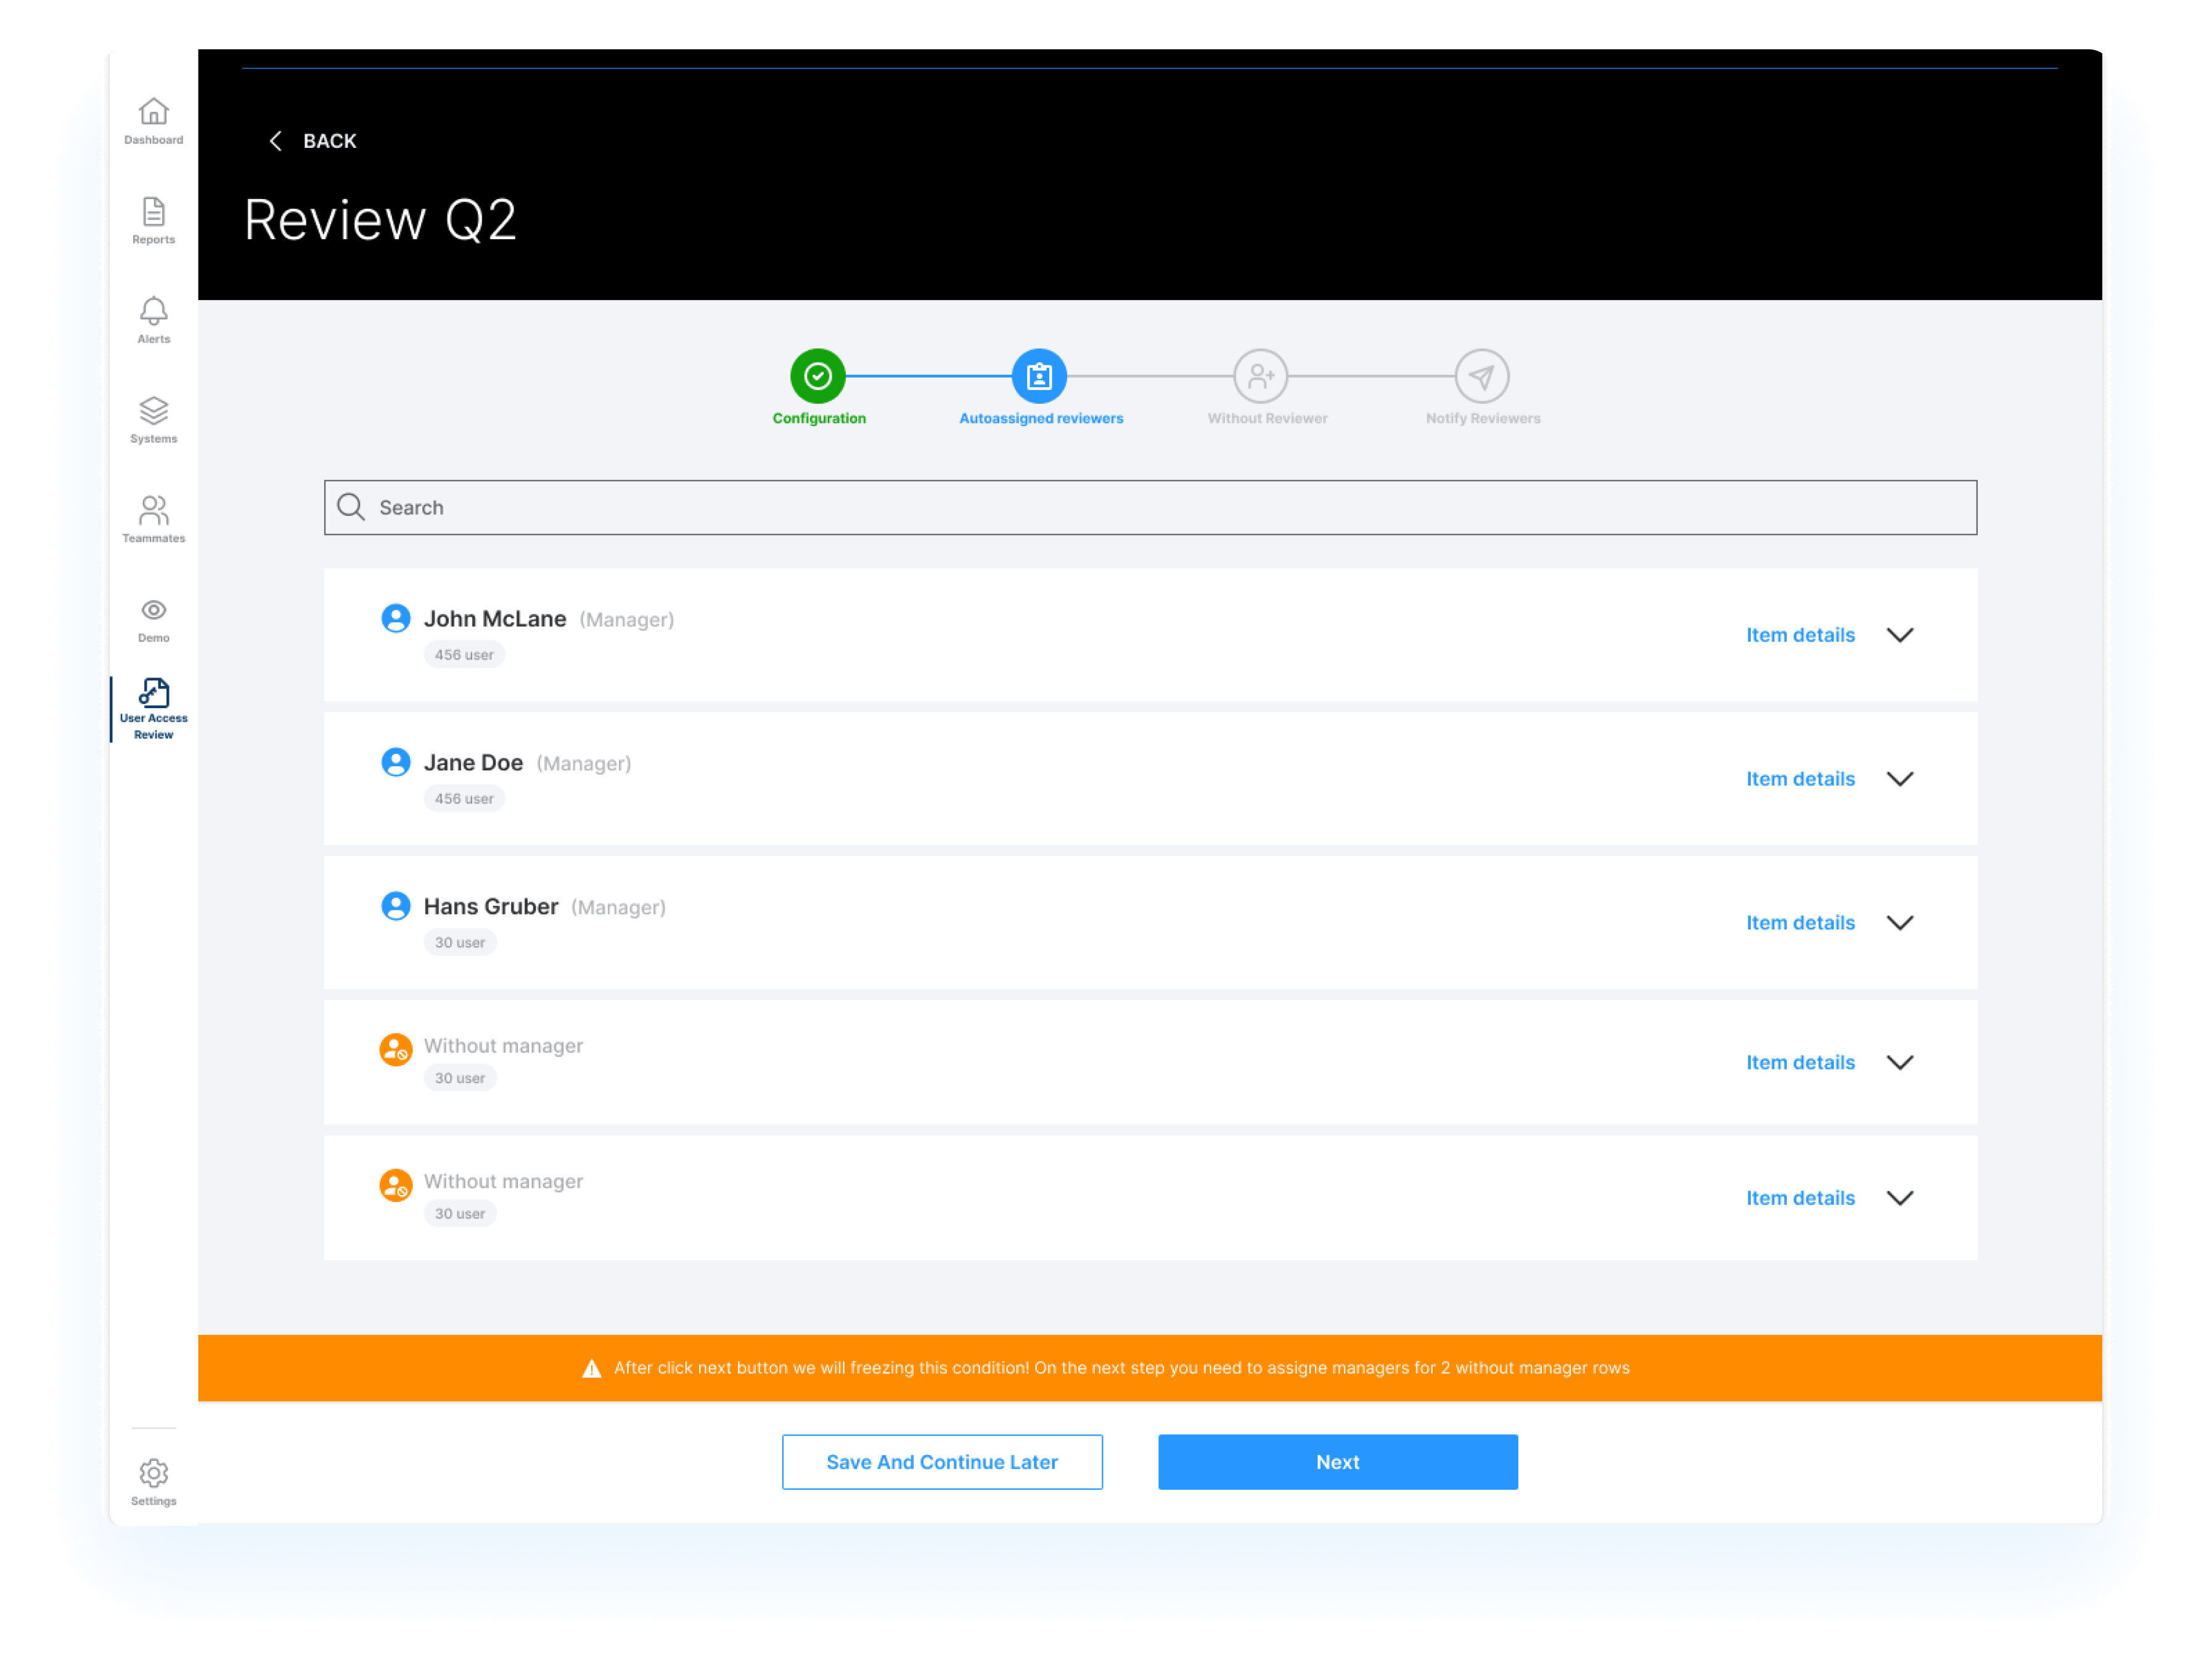Expand John McLane row chevron
The height and width of the screenshot is (1674, 2212).
1900,635
